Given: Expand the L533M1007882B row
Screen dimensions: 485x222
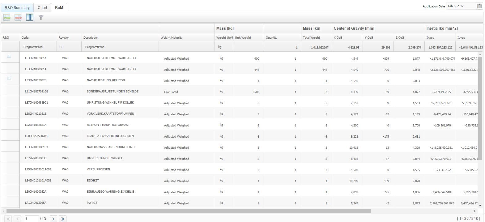Looking at the screenshot, I should pyautogui.click(x=9, y=78).
